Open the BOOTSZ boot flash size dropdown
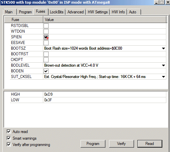This screenshot has width=170, height=152. [163, 48]
